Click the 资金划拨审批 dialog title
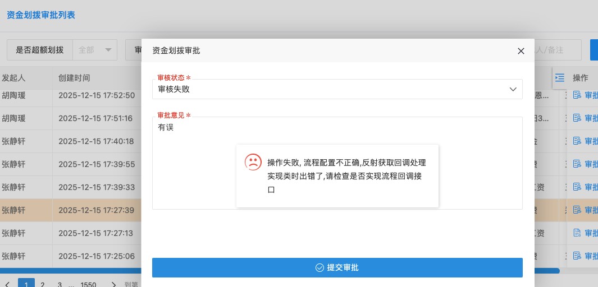This screenshot has height=287, width=598. tap(176, 50)
